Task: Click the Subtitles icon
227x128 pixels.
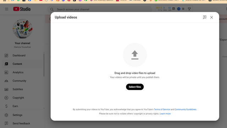Action: coord(6,89)
